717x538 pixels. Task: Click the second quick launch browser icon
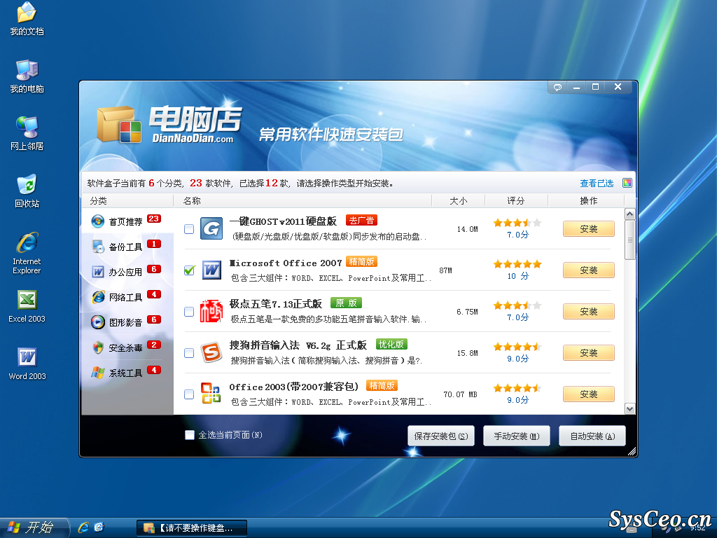click(x=99, y=527)
